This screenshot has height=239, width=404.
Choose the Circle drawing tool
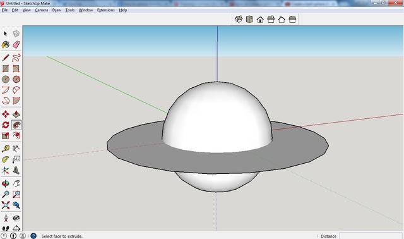tap(6, 79)
